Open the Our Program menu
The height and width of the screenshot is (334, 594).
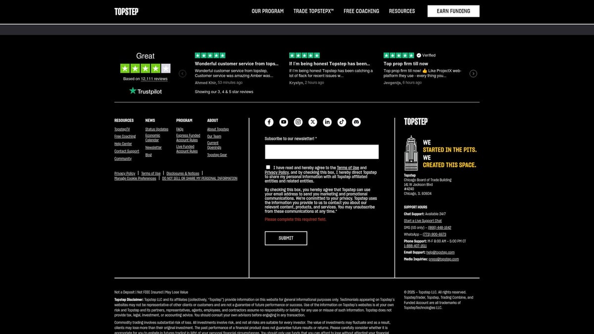pos(267,11)
